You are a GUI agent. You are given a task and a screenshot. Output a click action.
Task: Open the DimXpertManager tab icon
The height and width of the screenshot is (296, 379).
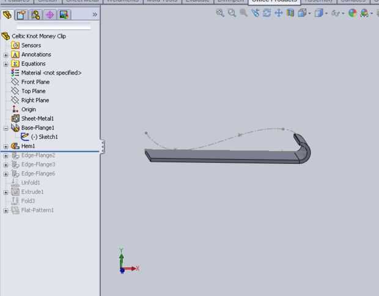coord(50,15)
